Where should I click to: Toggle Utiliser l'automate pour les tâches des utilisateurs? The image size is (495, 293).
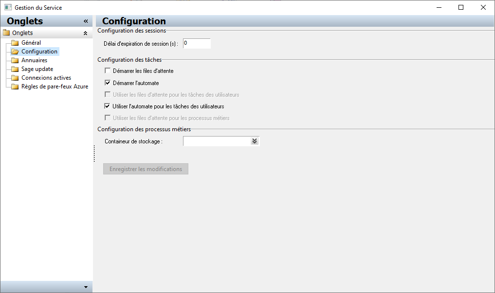point(108,106)
